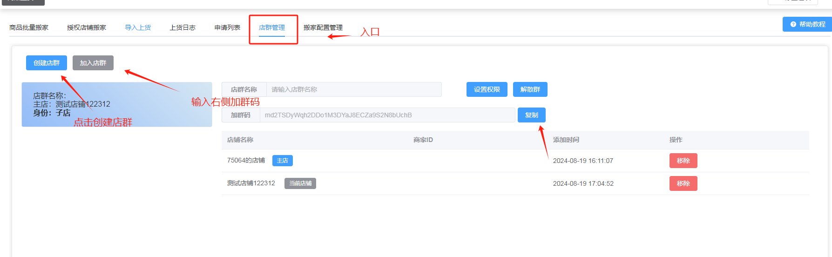
Task: Open the 上货日志 tab
Action: 183,27
